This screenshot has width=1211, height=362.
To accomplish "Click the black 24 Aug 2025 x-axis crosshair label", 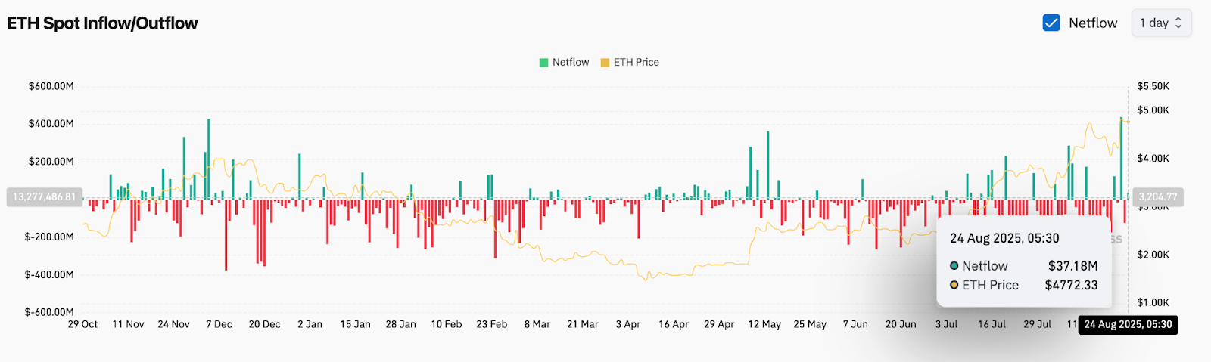I will click(1128, 324).
